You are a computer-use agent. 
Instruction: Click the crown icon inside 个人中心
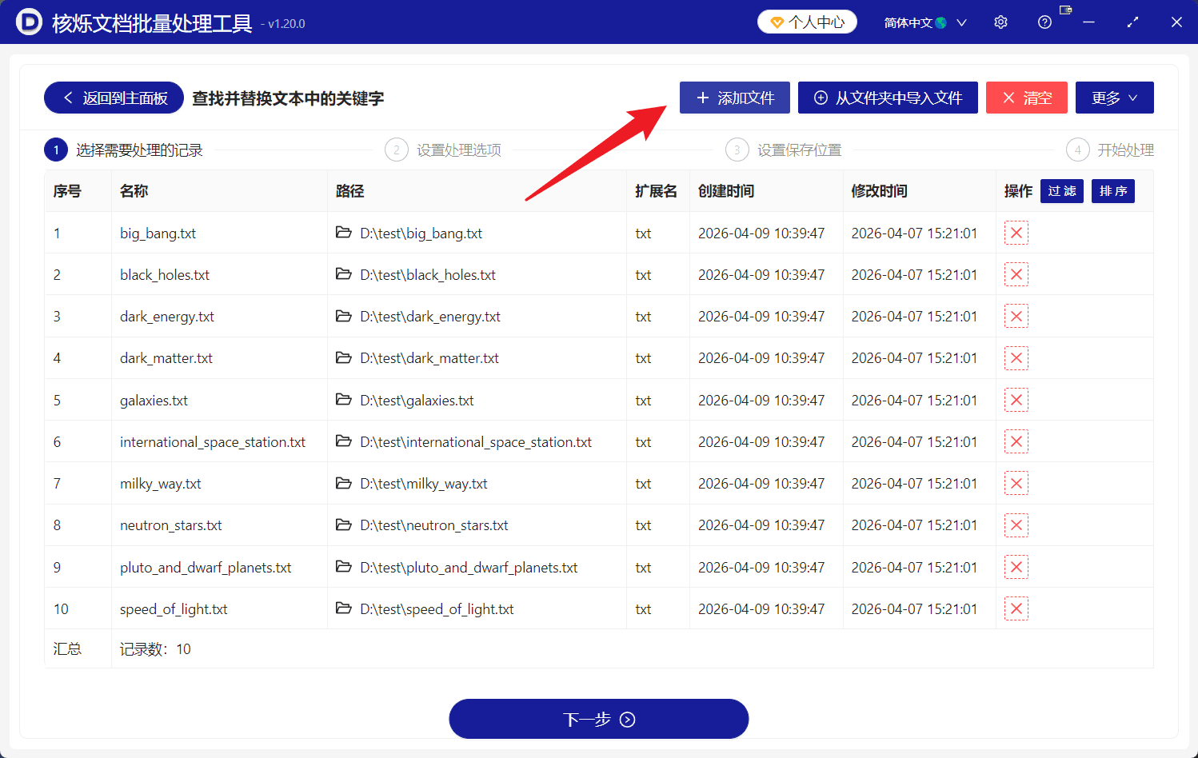777,22
